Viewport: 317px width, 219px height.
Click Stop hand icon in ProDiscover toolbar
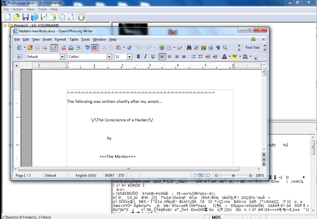[x=81, y=17]
